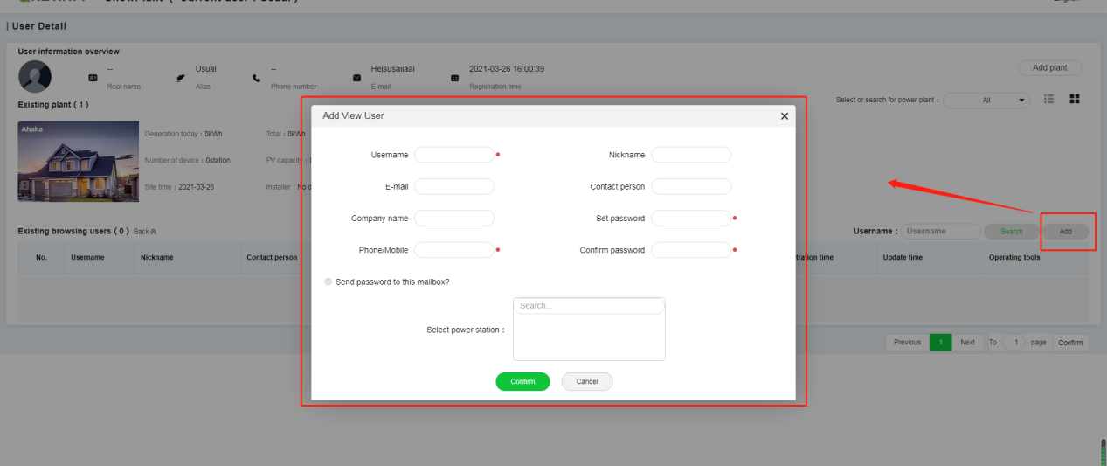This screenshot has width=1107, height=466.
Task: Switch to list view of plants
Action: (1050, 100)
